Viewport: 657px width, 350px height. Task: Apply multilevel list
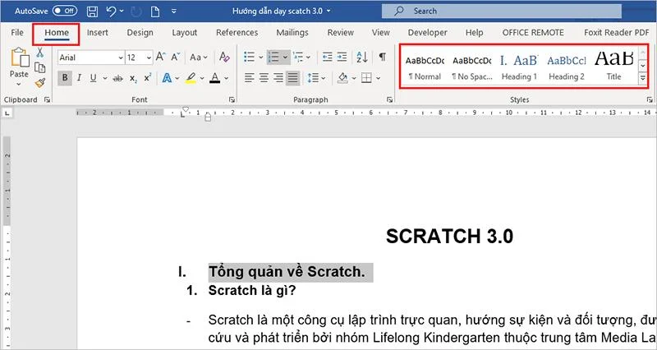[298, 57]
